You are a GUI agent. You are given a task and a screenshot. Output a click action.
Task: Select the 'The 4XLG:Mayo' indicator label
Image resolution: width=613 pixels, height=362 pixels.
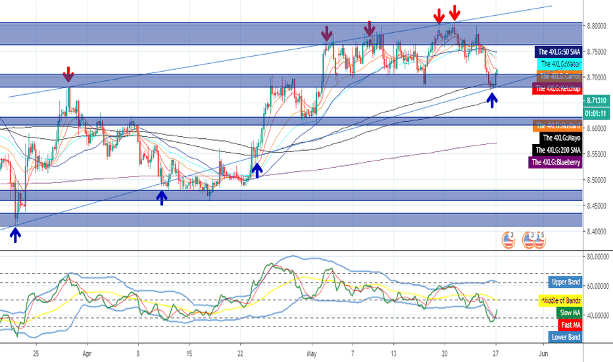tap(561, 138)
